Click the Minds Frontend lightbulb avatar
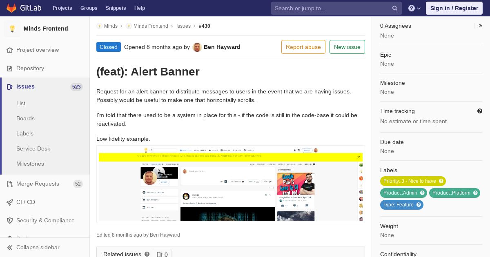 tap(12, 29)
